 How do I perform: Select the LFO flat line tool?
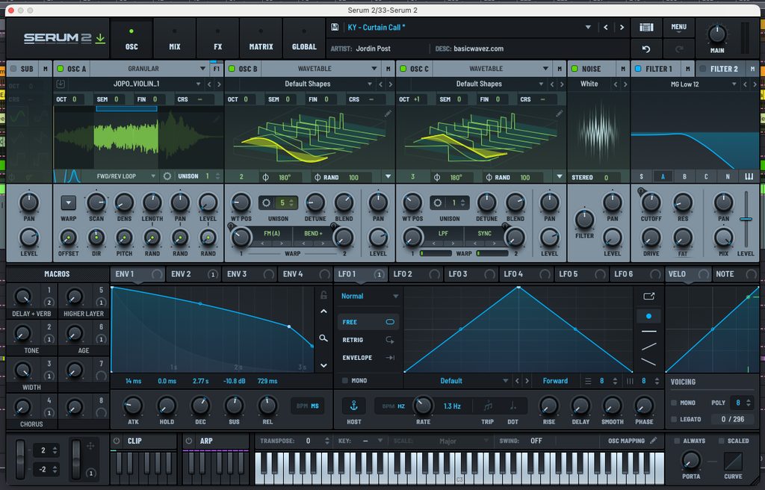coord(648,332)
